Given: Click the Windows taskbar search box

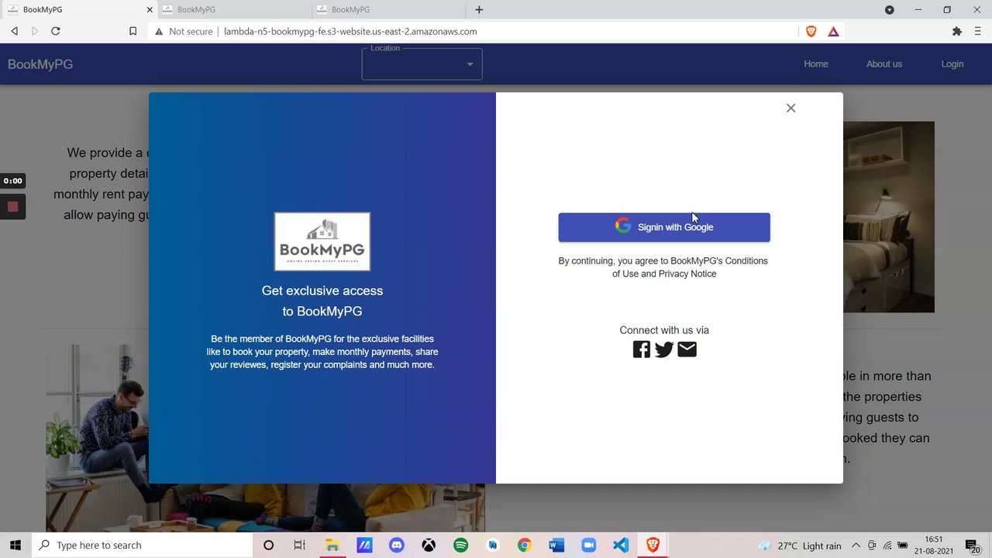Looking at the screenshot, I should point(143,545).
